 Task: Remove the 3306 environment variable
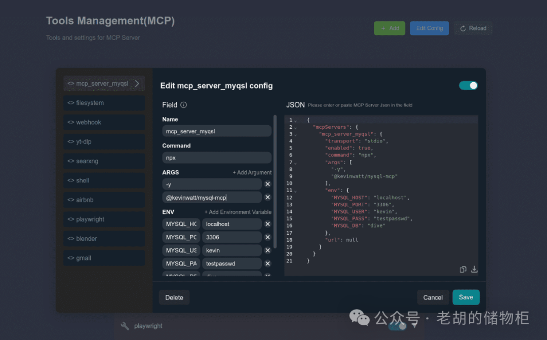[267, 237]
